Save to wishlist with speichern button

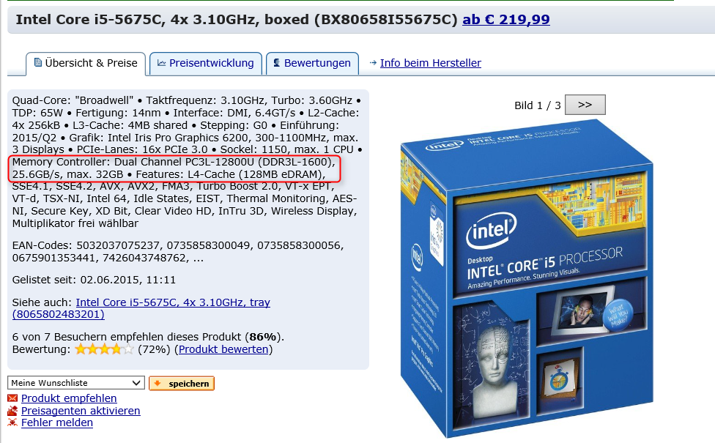point(182,383)
